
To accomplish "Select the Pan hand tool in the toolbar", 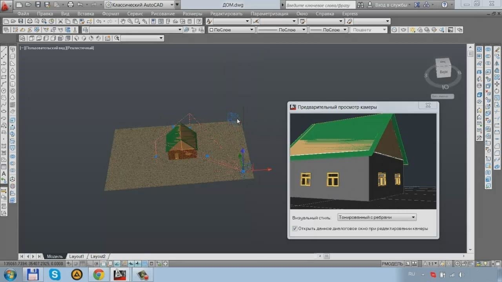I will point(123,21).
